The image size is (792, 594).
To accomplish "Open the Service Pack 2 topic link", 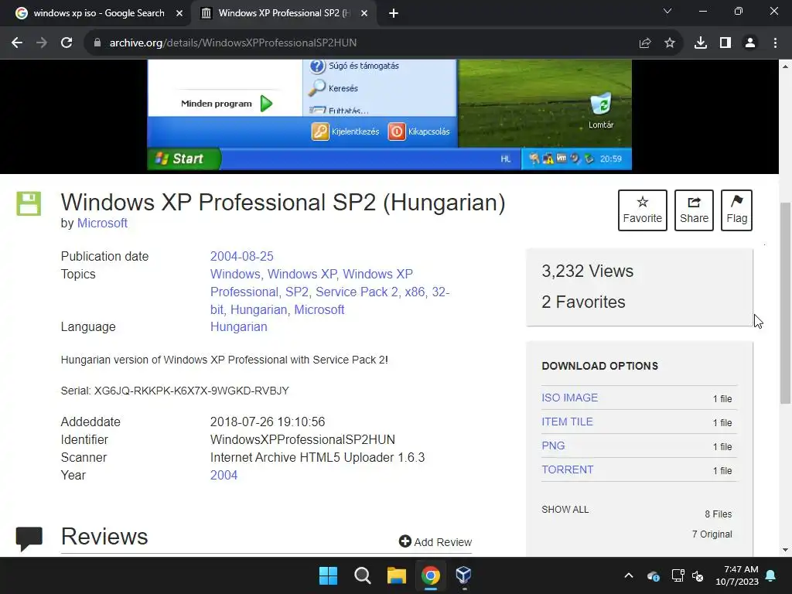I will coord(357,292).
